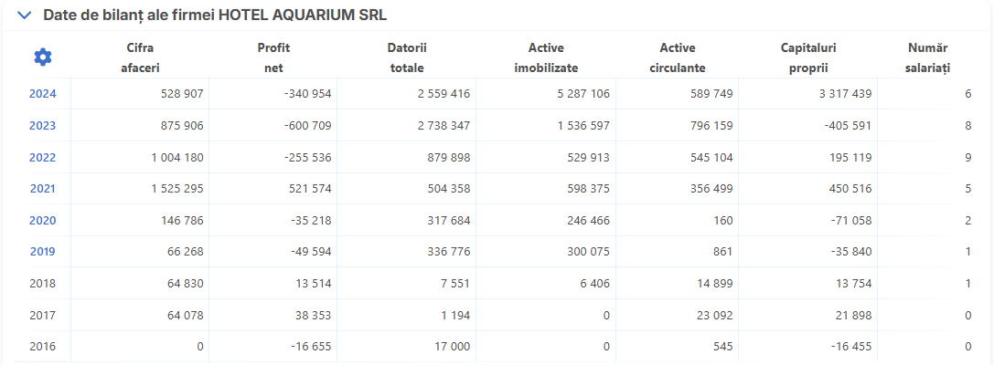Click the Număr salariați column header
This screenshot has width=994, height=365.
pyautogui.click(x=927, y=57)
